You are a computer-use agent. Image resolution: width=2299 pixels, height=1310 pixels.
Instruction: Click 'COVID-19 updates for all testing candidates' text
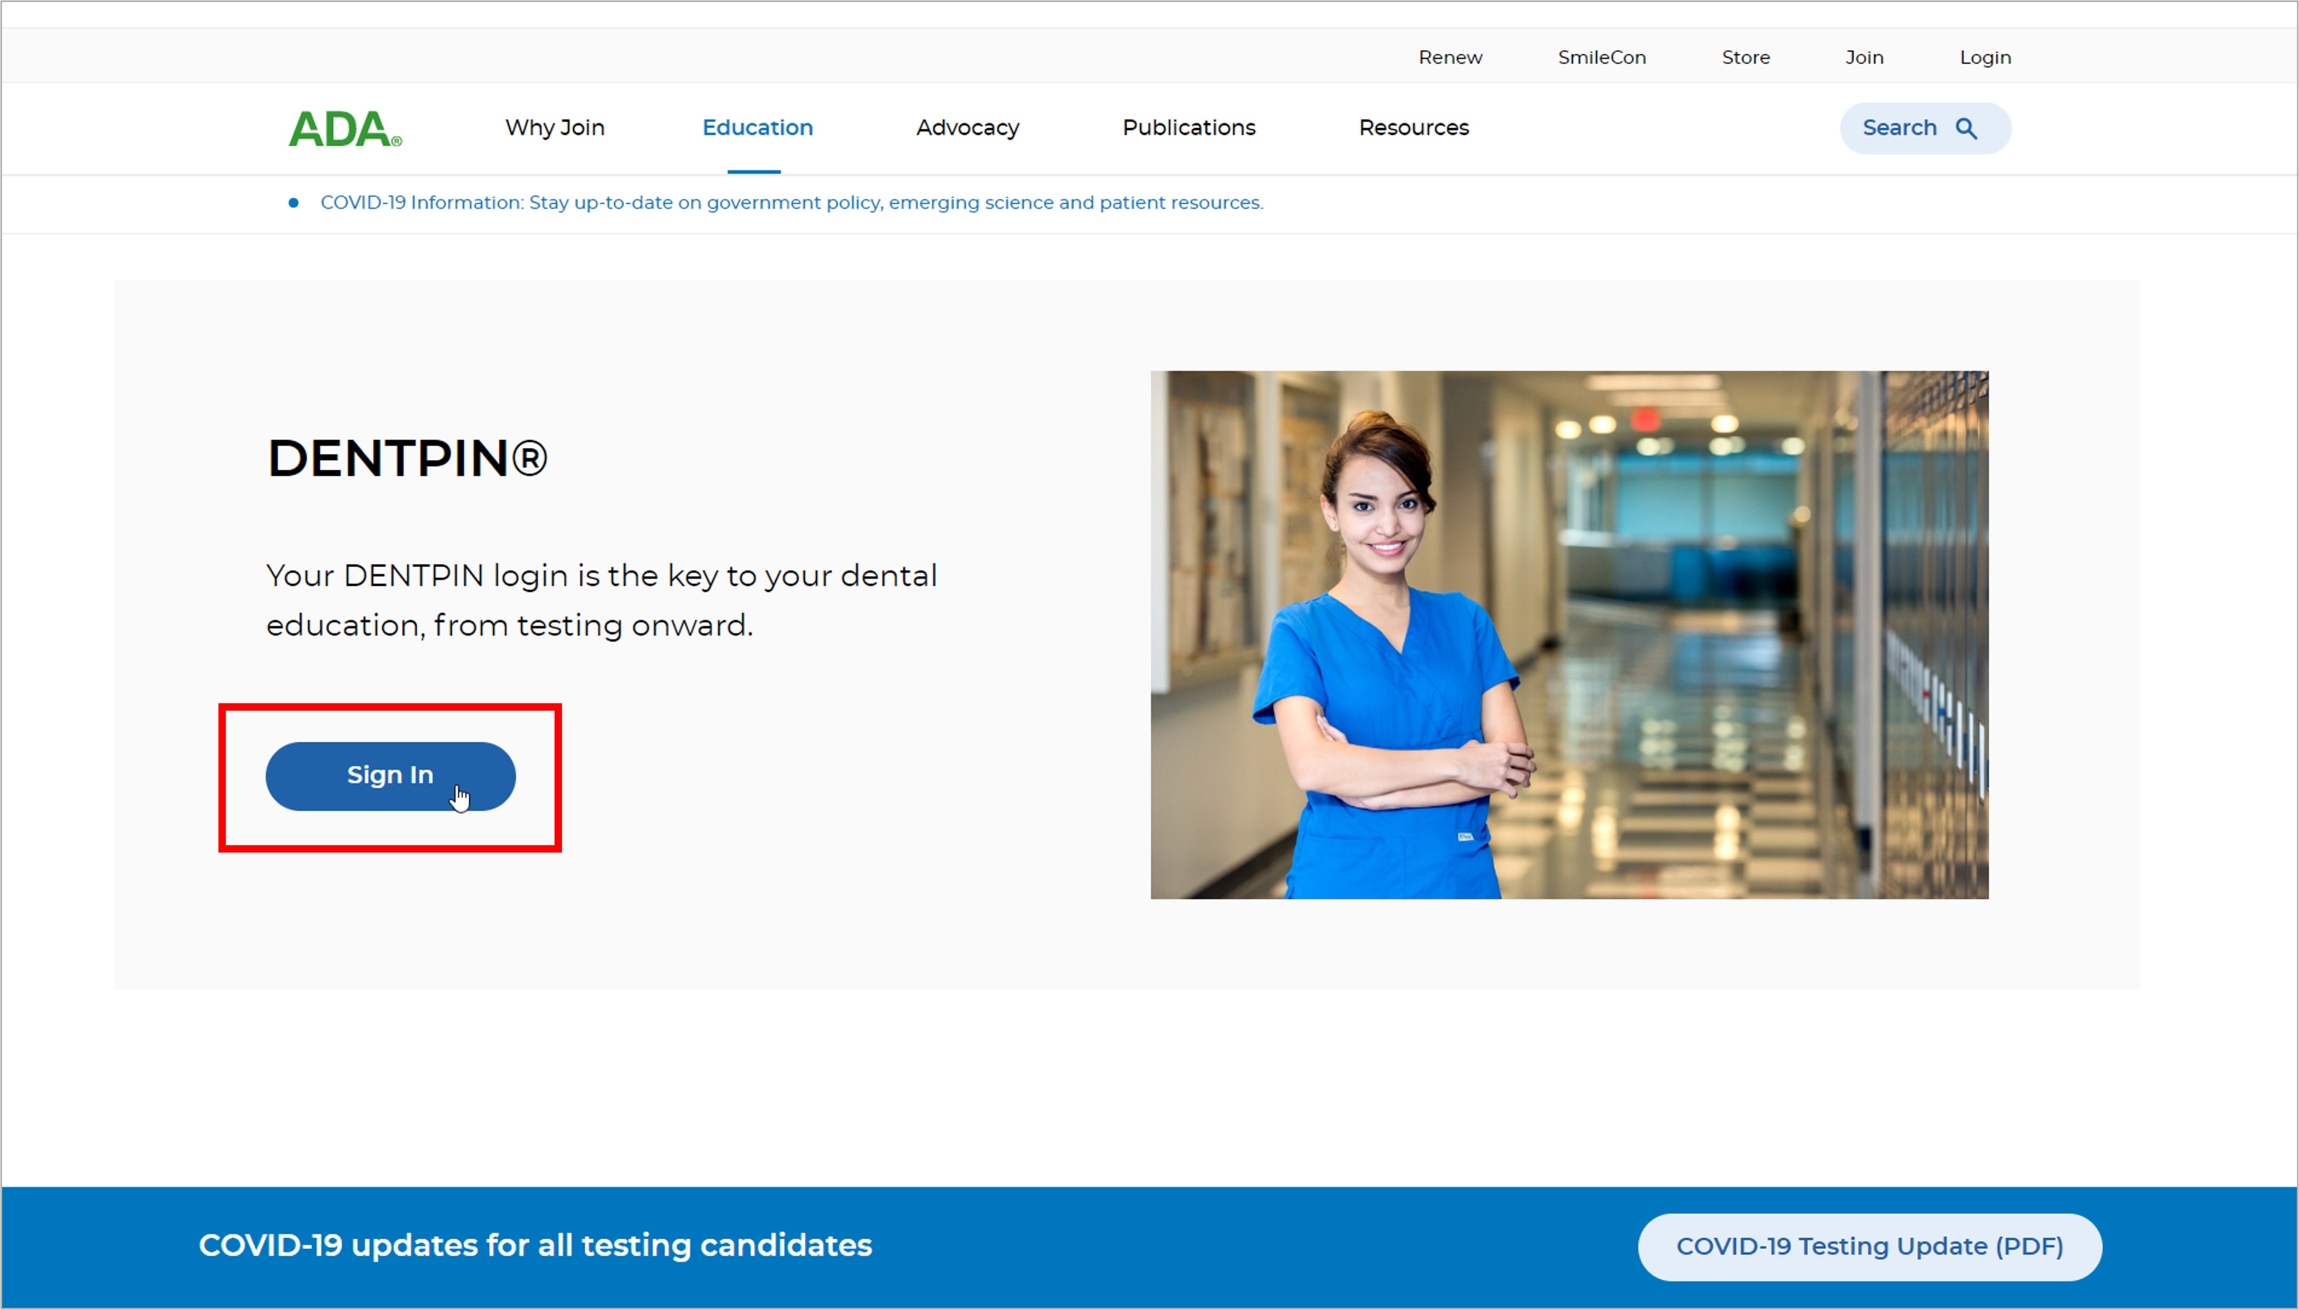pos(536,1245)
